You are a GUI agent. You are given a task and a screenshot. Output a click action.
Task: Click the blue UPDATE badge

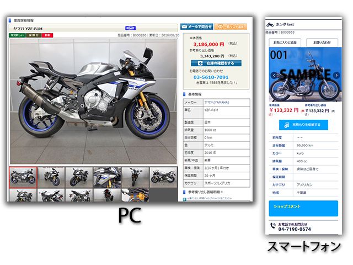click(130, 28)
